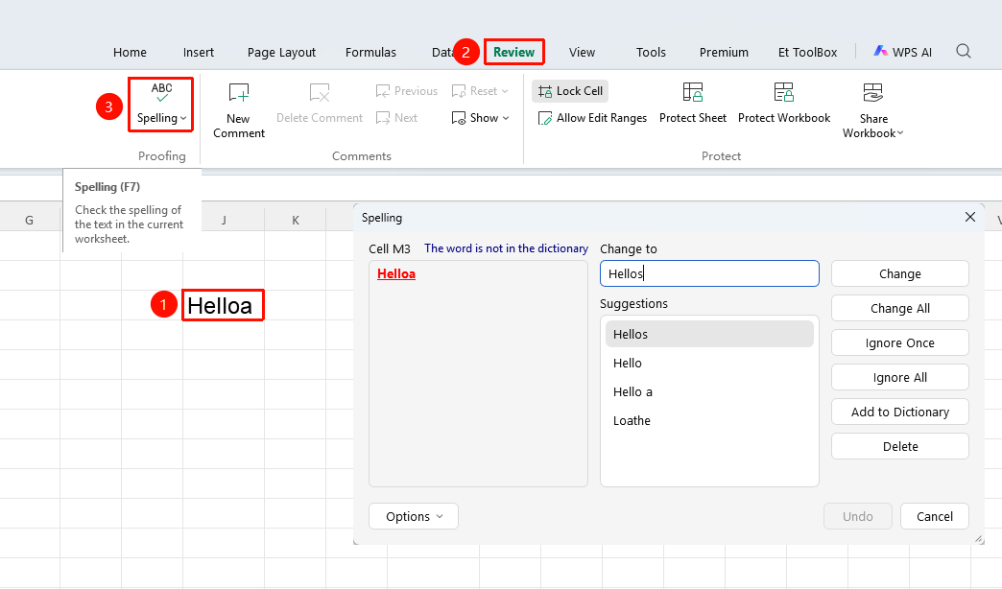Select the 'Hello' suggestion
Viewport: 1002px width, 589px height.
coord(709,363)
